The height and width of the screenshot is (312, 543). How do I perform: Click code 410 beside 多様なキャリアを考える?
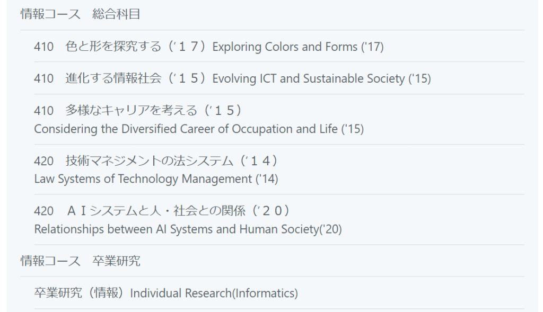(x=44, y=110)
